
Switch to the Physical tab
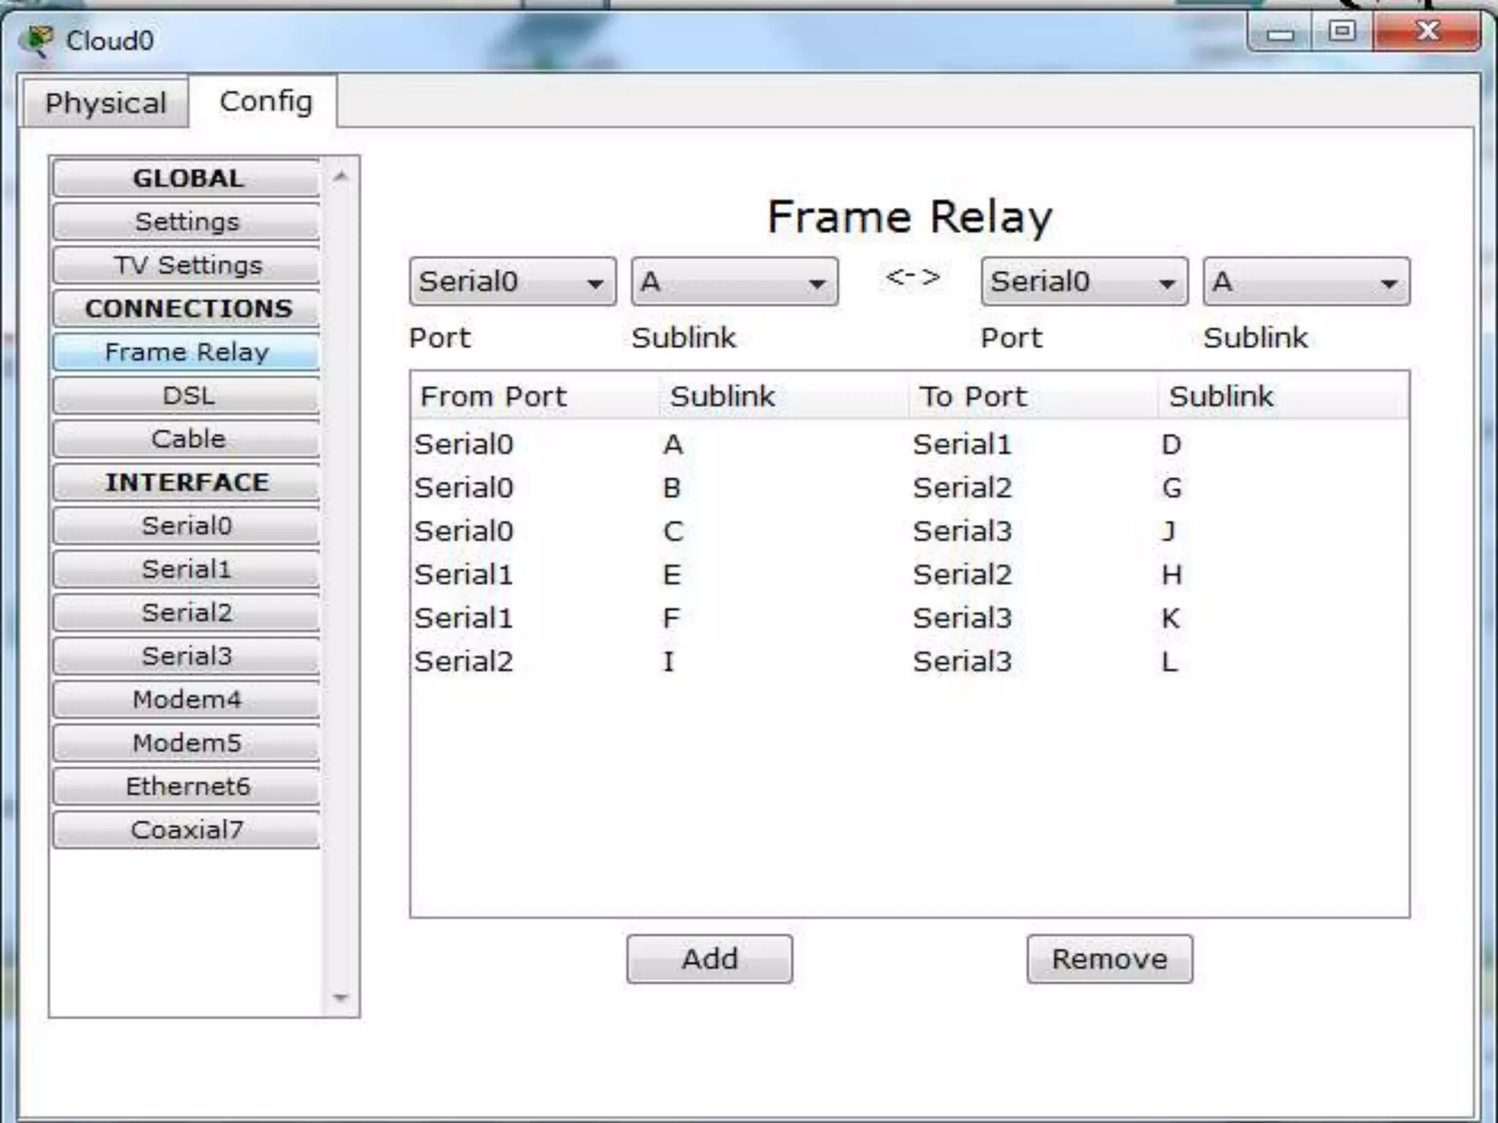105,103
